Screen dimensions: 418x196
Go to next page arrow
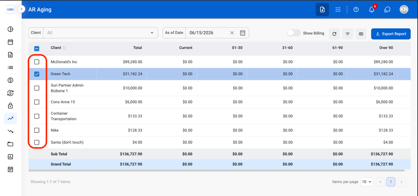(401, 182)
